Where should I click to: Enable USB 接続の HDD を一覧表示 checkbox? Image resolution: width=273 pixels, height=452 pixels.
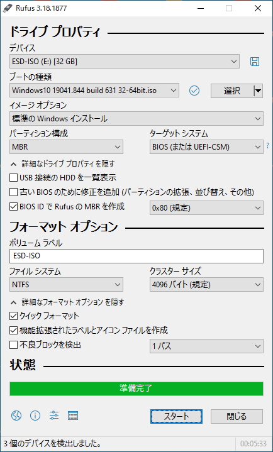point(13,178)
